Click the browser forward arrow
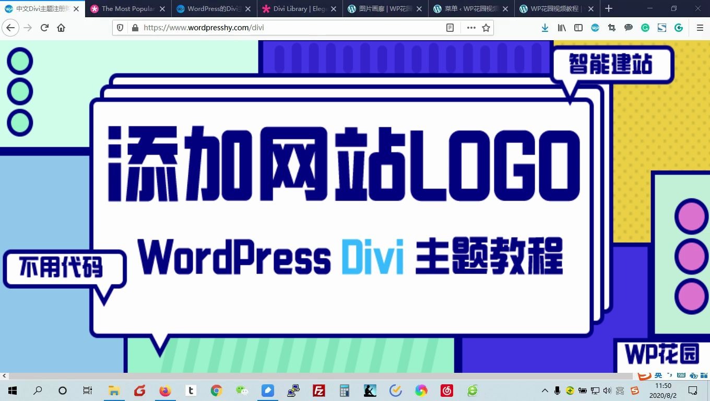This screenshot has height=401, width=710. pos(28,28)
